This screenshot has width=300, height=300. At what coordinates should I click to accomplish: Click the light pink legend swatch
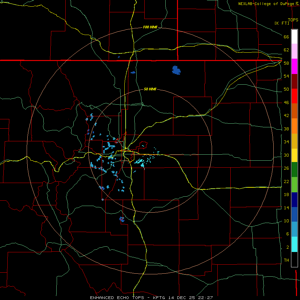pyautogui.click(x=294, y=51)
